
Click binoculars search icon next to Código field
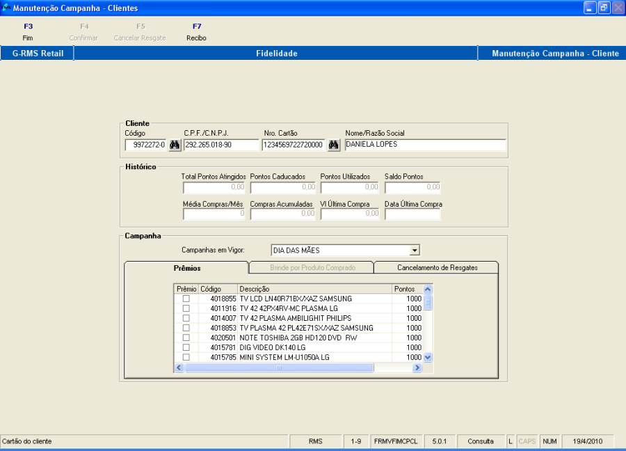click(174, 145)
